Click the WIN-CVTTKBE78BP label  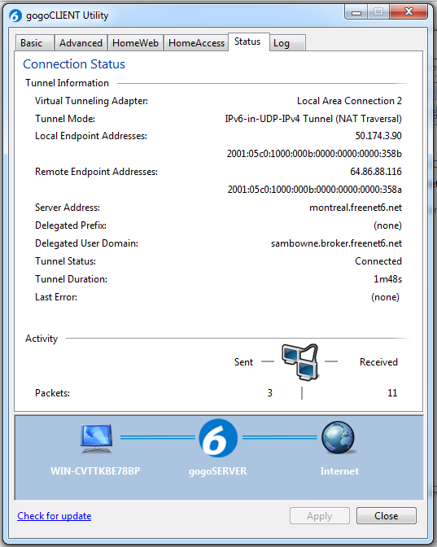(95, 471)
